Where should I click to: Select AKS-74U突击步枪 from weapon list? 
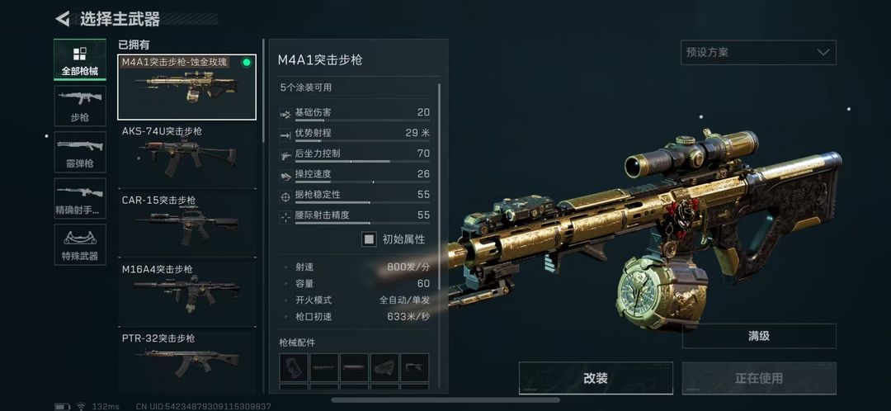(187, 156)
